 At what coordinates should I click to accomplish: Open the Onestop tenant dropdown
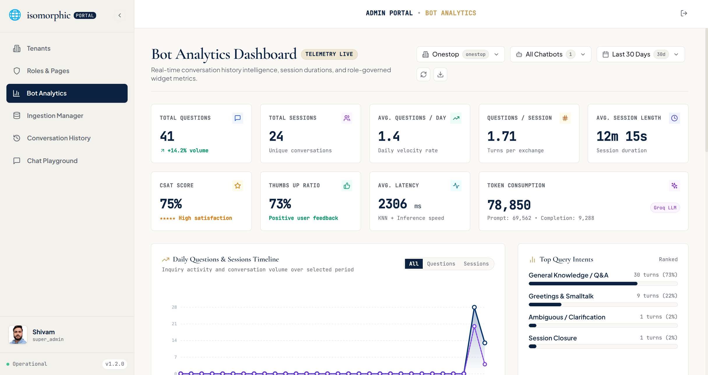(461, 54)
